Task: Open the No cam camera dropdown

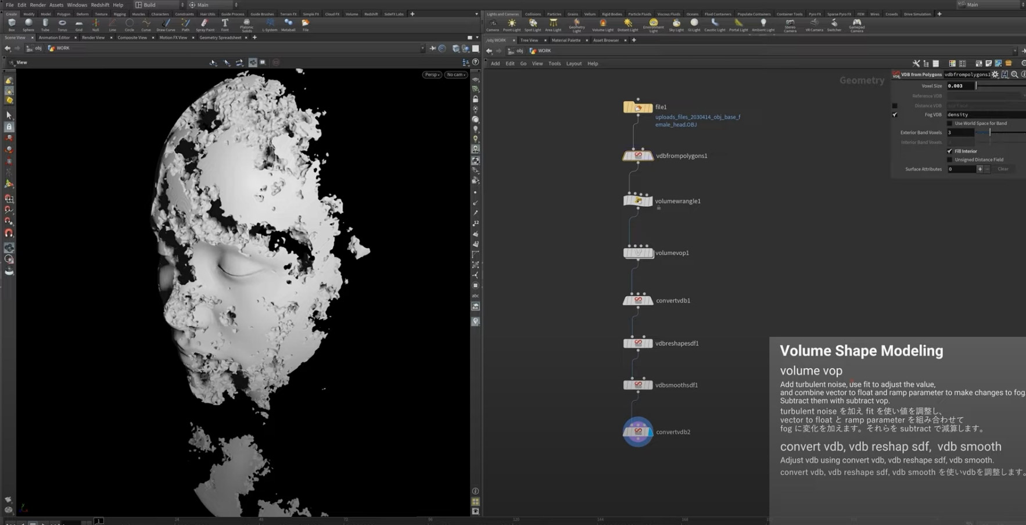Action: pyautogui.click(x=456, y=74)
